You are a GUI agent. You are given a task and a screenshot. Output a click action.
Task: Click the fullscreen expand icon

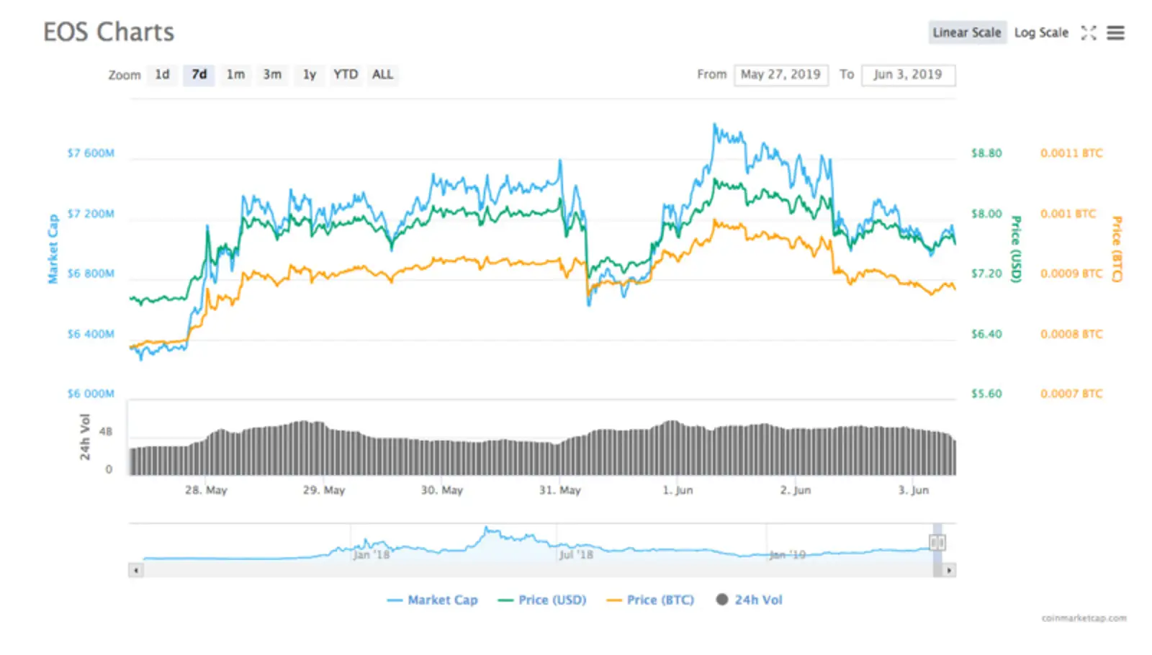point(1088,33)
